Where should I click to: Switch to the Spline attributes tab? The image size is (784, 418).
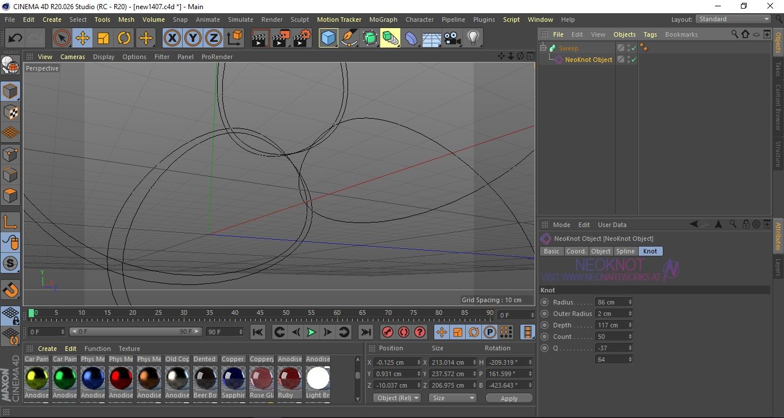tap(625, 251)
